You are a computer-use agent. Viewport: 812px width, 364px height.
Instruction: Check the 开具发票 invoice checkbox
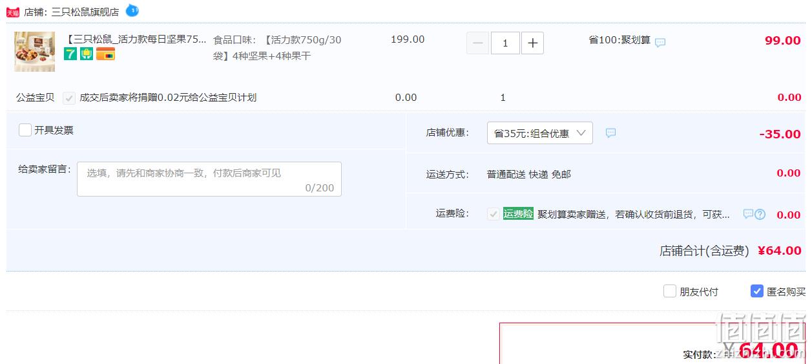25,130
